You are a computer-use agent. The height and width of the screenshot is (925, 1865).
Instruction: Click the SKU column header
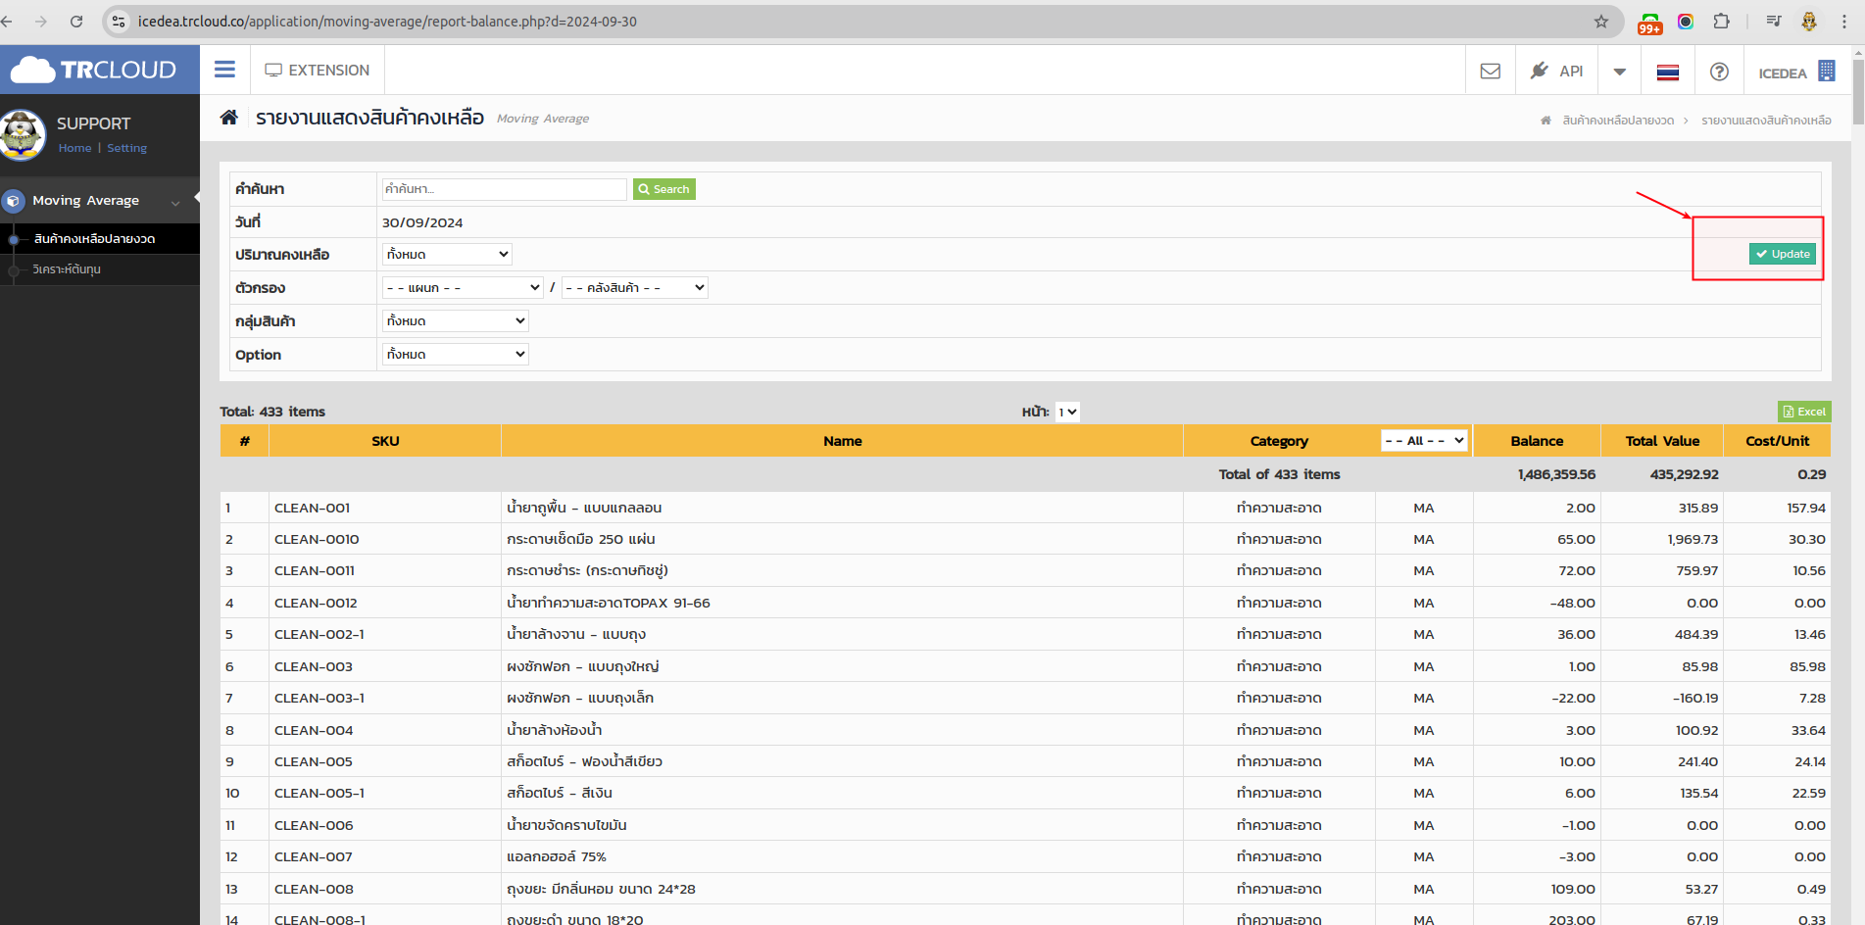coord(385,441)
